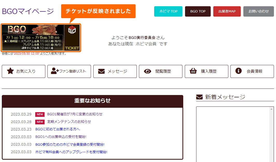This screenshot has height=162, width=276.
Task: Open the お問い合わせ contact page
Action: click(x=259, y=11)
